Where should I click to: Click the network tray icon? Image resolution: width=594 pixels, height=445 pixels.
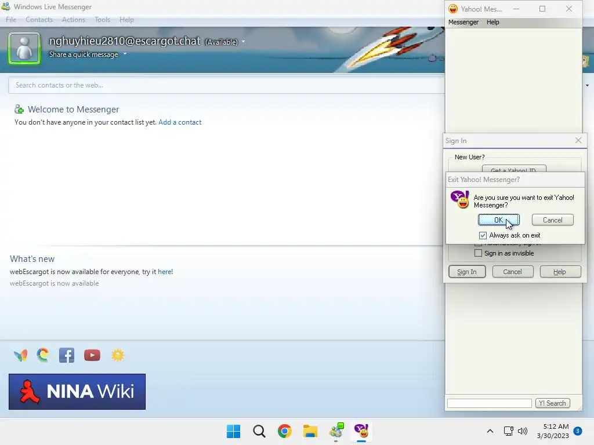(x=508, y=431)
